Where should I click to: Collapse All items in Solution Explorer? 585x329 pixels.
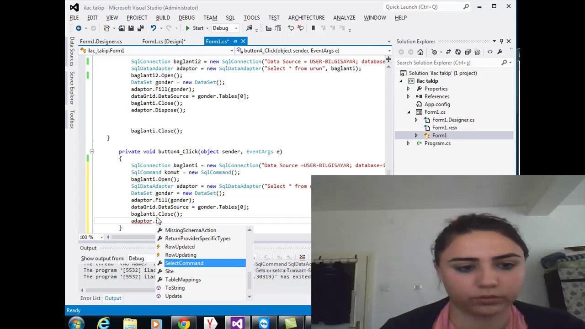pos(468,52)
